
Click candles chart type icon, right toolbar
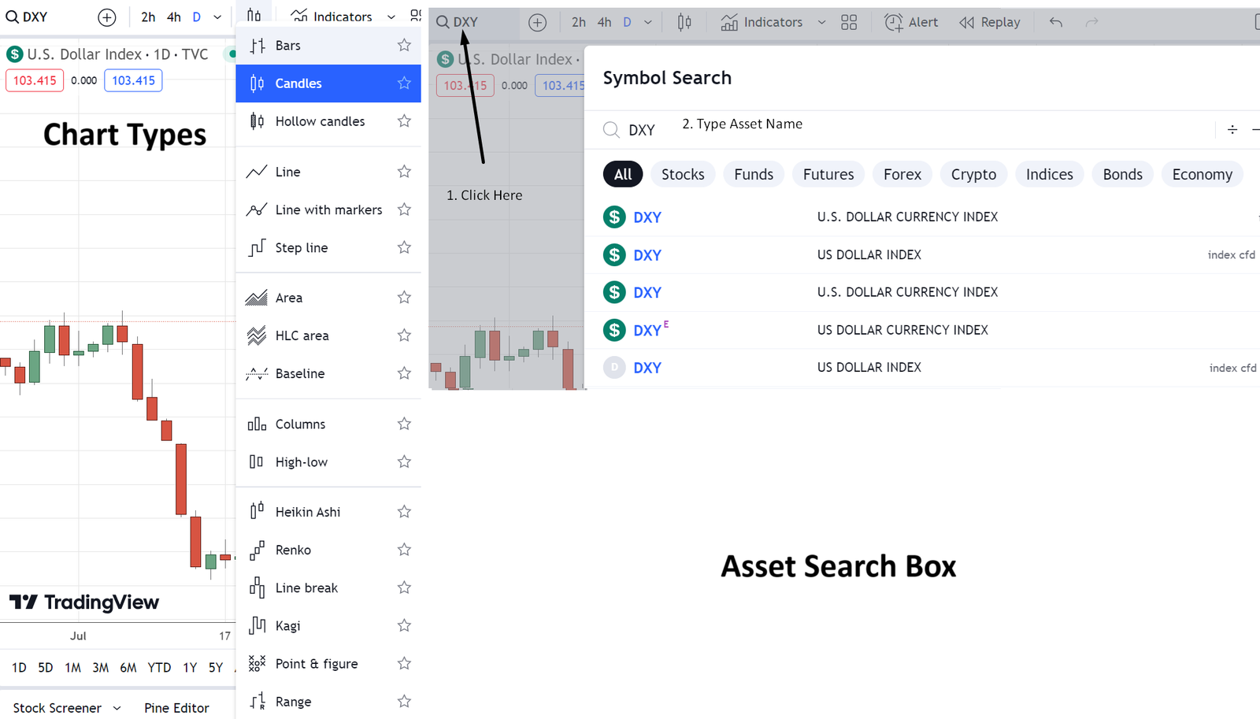pyautogui.click(x=684, y=23)
